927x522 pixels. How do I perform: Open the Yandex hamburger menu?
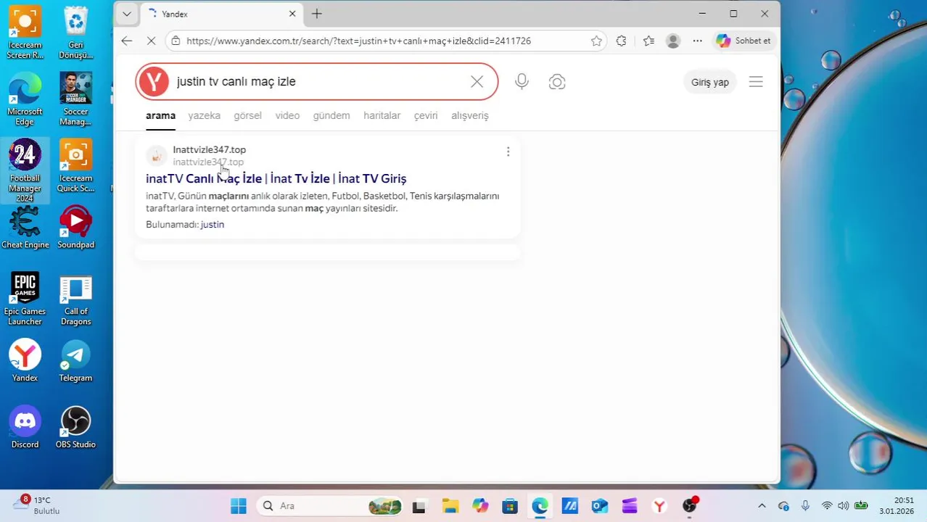click(756, 82)
